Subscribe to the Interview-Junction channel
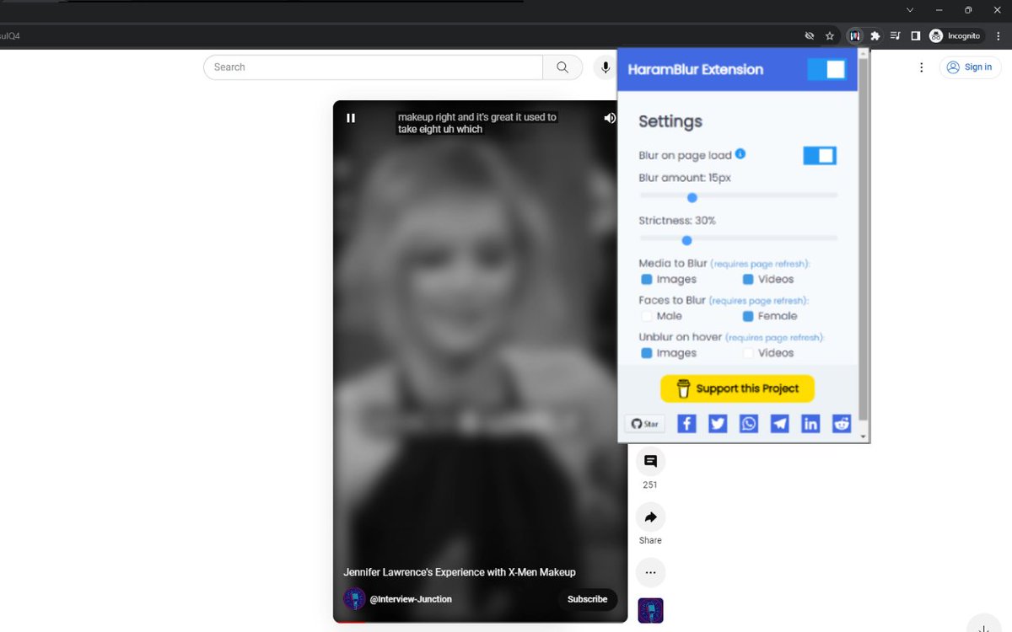This screenshot has height=632, width=1012. click(x=588, y=599)
